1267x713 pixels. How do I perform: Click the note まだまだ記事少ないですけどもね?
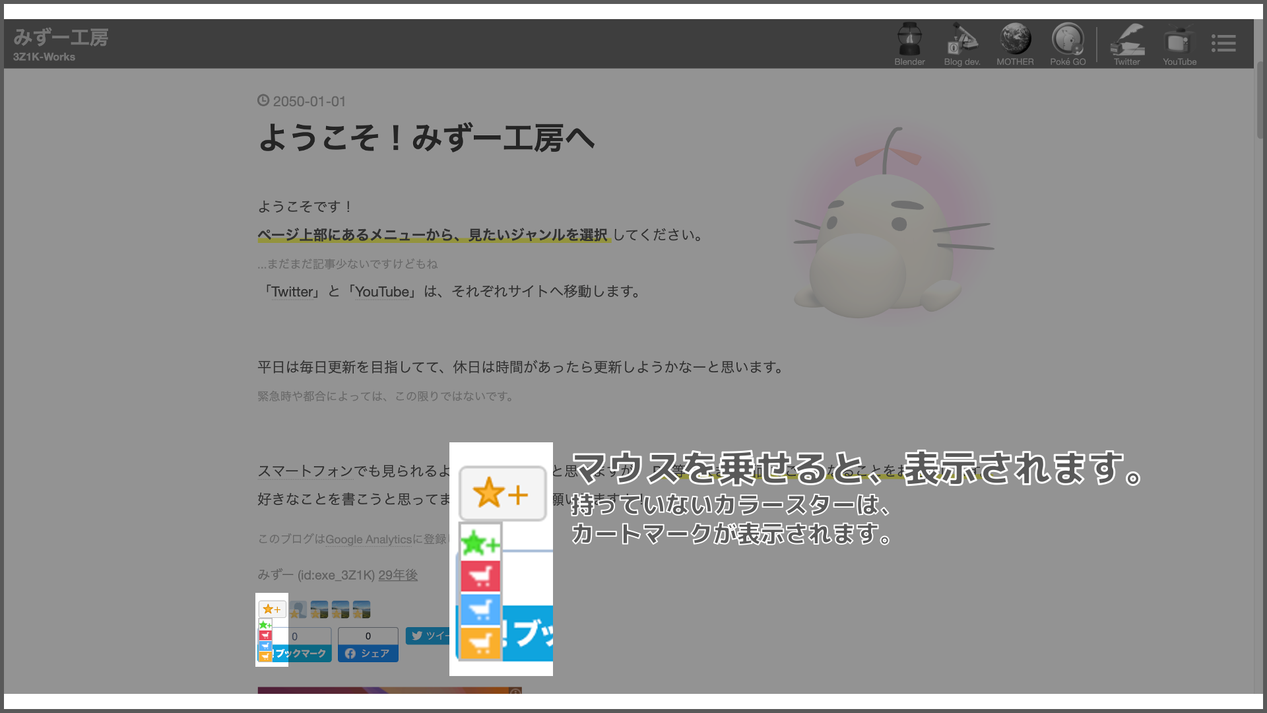(x=352, y=264)
